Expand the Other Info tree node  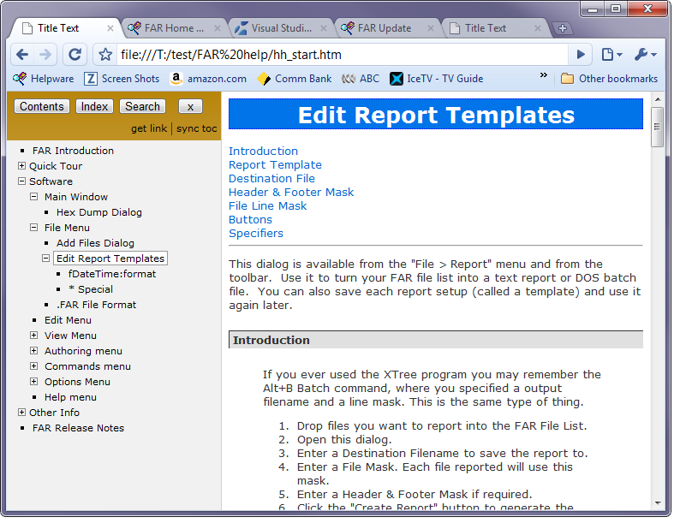pos(22,413)
